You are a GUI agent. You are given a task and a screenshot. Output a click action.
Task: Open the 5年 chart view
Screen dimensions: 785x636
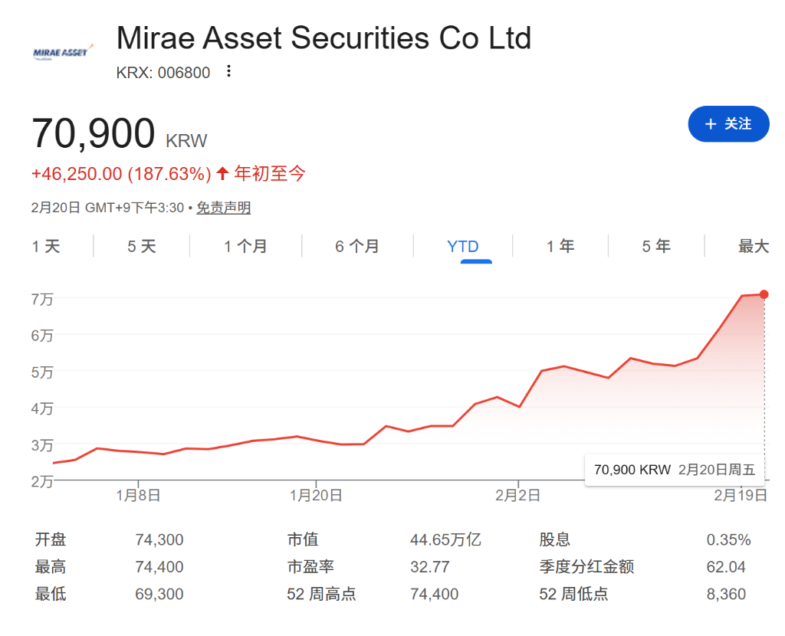[x=655, y=246]
